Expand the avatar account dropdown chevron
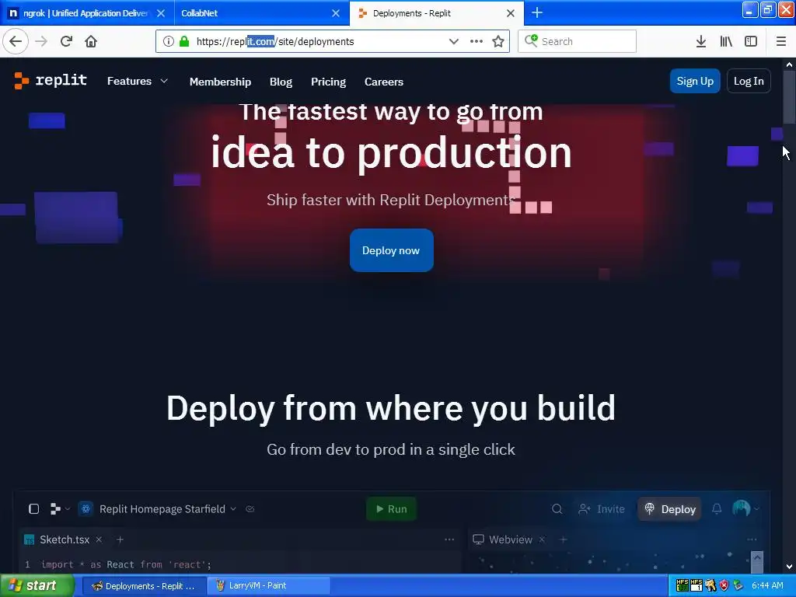Viewport: 796px width, 597px height. (756, 508)
